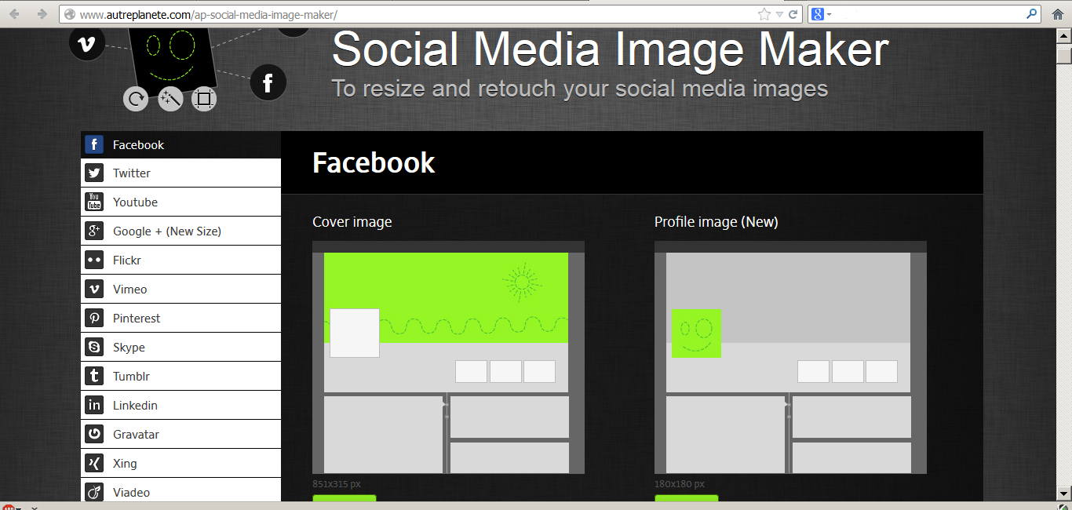The image size is (1072, 510).
Task: Click the Youtube logo icon
Action: tap(94, 202)
